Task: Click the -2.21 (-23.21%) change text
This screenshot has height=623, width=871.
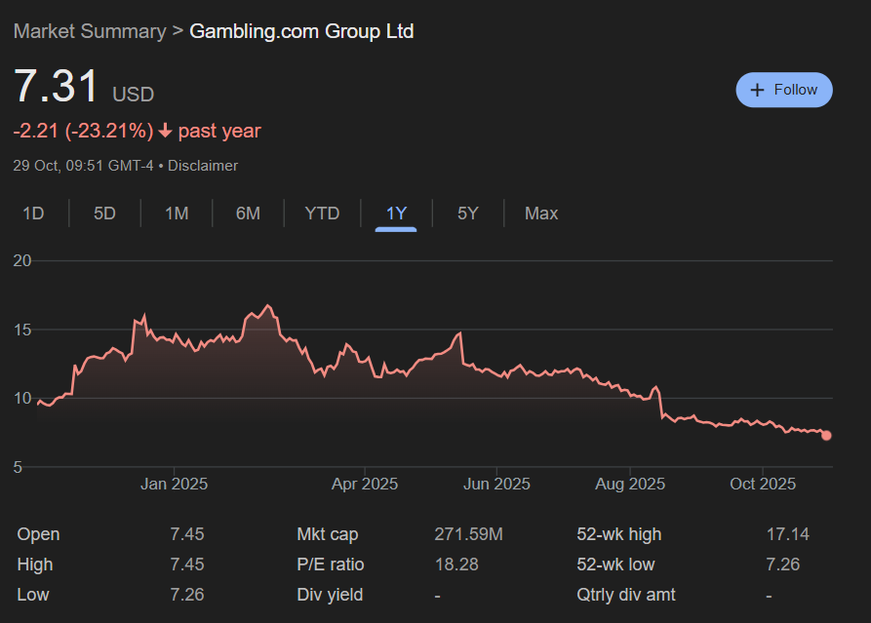Action: 83,131
